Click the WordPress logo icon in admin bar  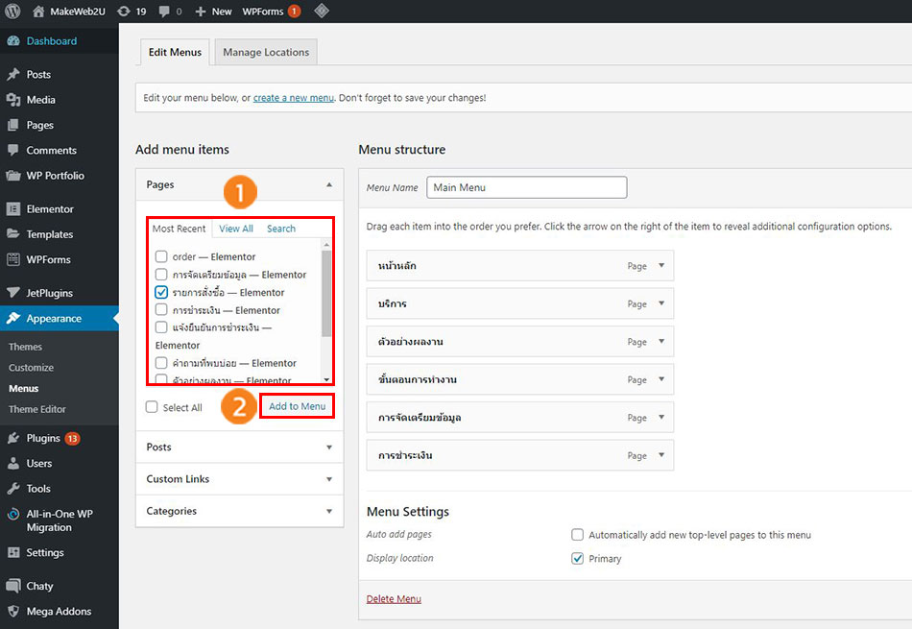tap(12, 12)
